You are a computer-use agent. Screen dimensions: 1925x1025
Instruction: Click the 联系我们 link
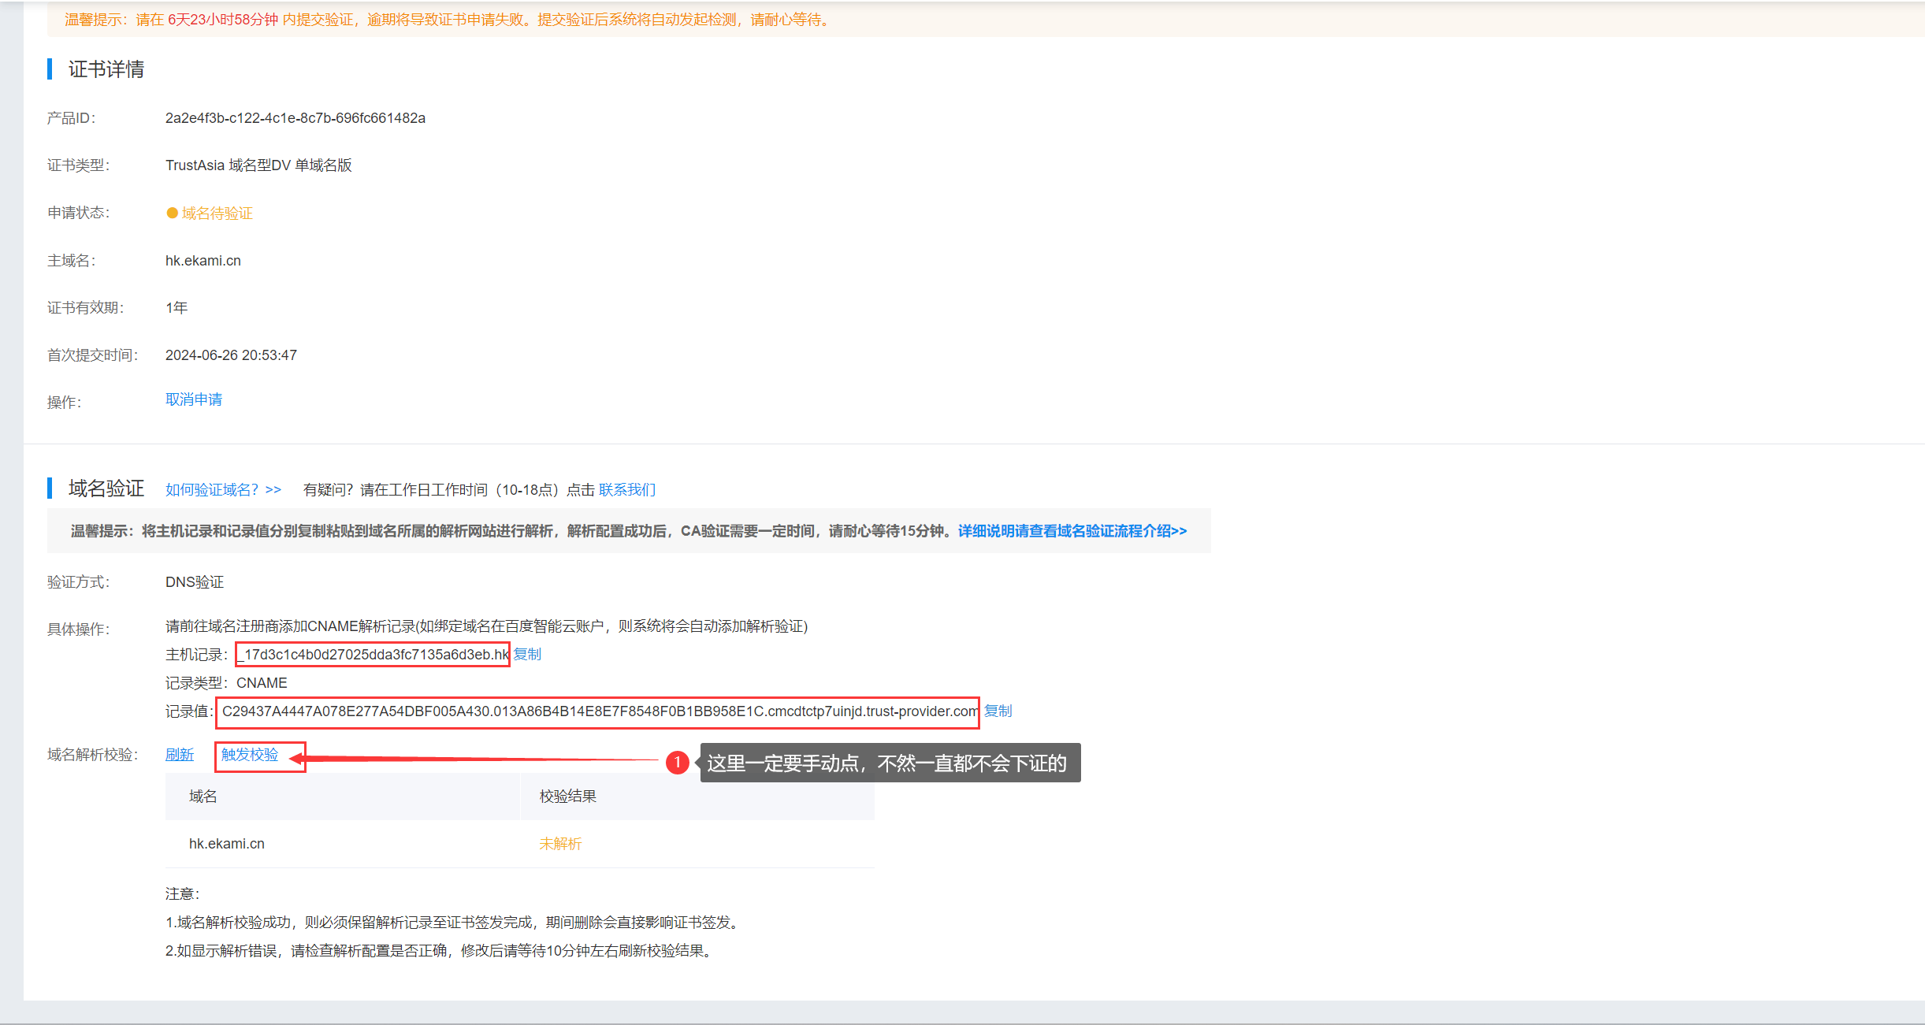tap(626, 490)
